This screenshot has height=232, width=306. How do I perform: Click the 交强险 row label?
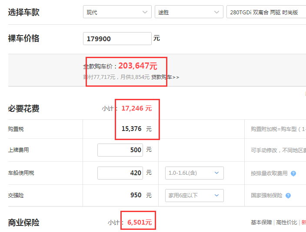(16, 196)
